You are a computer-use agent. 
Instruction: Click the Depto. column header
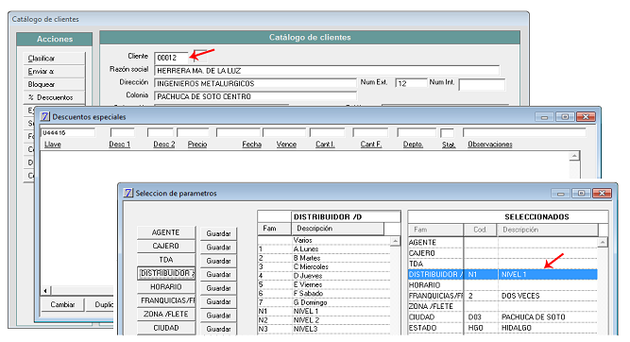click(x=413, y=145)
